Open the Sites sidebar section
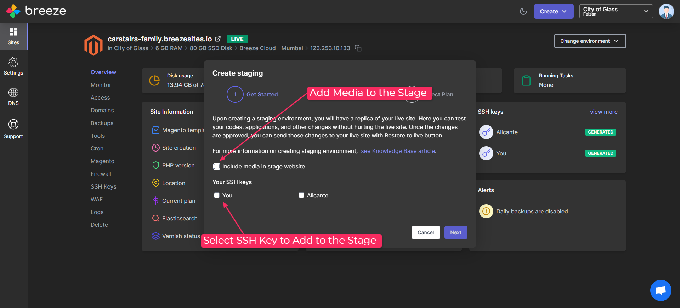This screenshot has width=680, height=308. [x=13, y=36]
